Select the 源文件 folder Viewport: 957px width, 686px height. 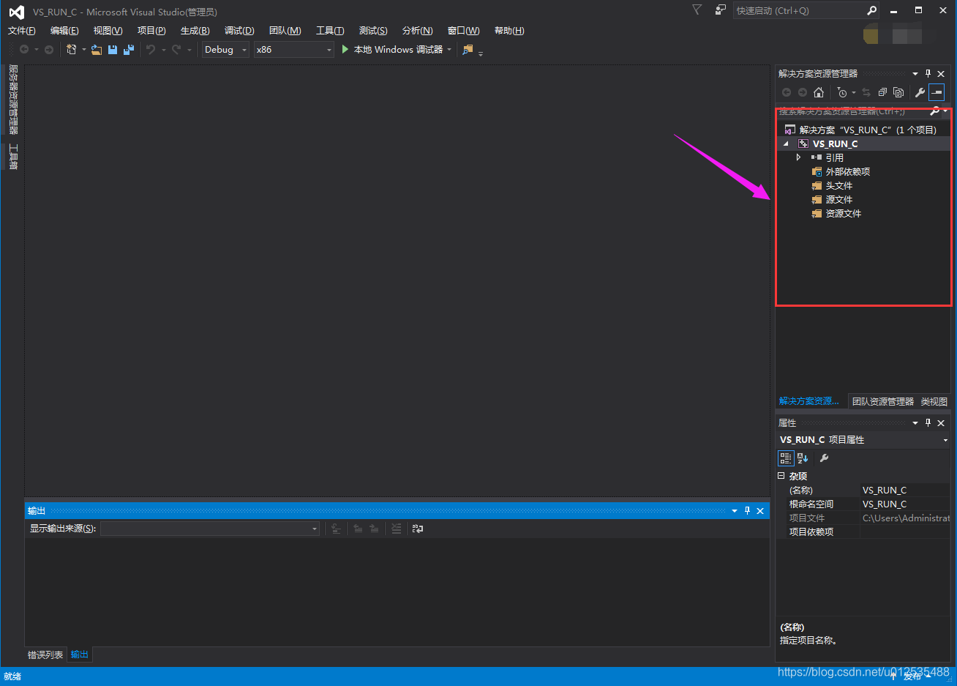point(839,200)
